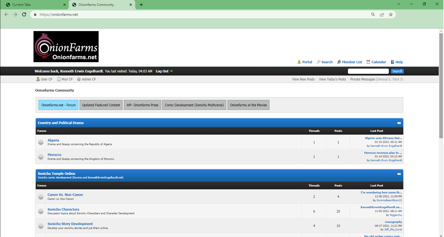Go back in browser history
444x237 pixels.
coord(6,14)
